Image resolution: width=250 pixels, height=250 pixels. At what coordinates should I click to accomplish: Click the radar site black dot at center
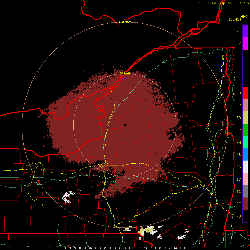[x=125, y=125]
